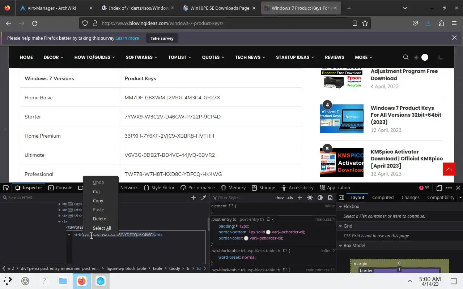
Task: Collapse the Grid section
Action: click(340, 226)
